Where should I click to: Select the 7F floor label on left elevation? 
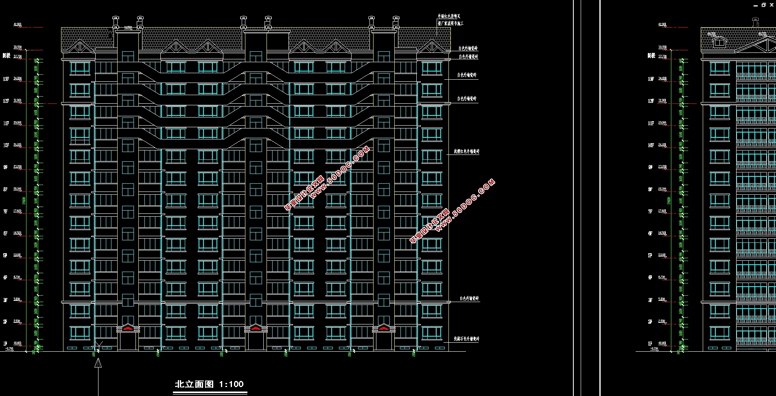pos(5,211)
